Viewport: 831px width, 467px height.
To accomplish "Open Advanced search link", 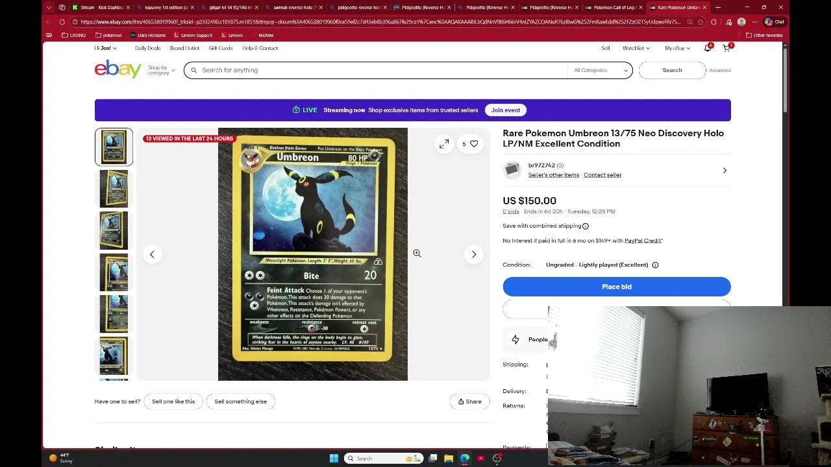I will tap(720, 70).
